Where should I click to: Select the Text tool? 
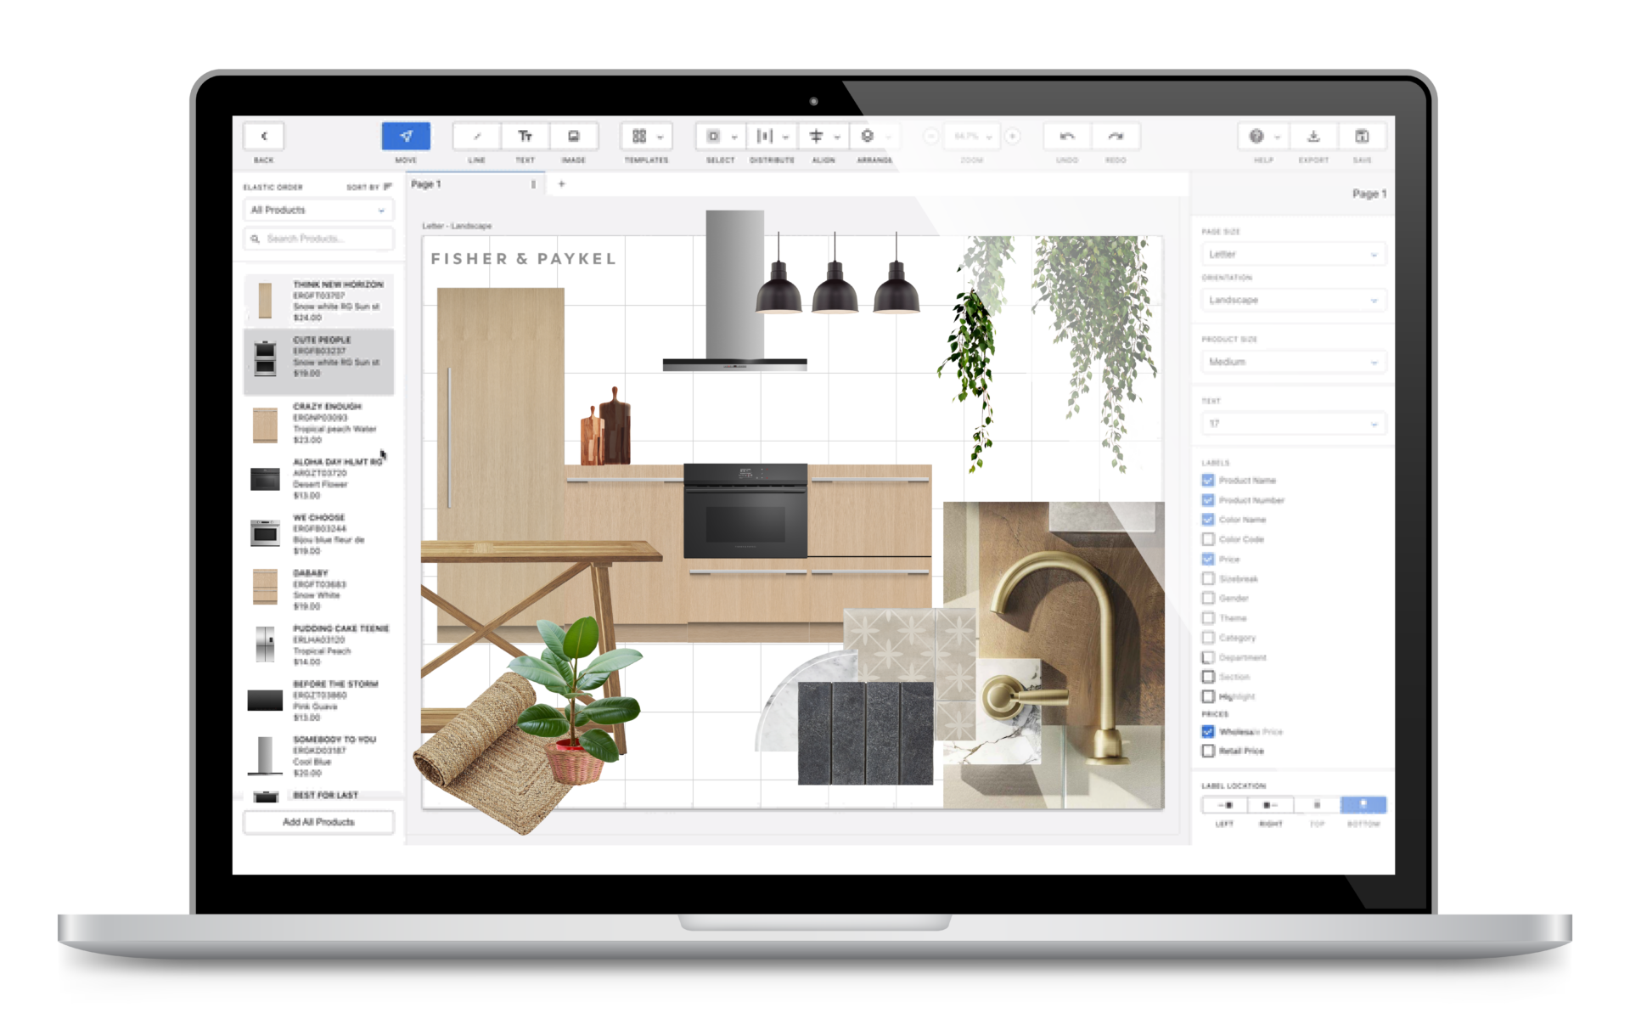coord(525,136)
